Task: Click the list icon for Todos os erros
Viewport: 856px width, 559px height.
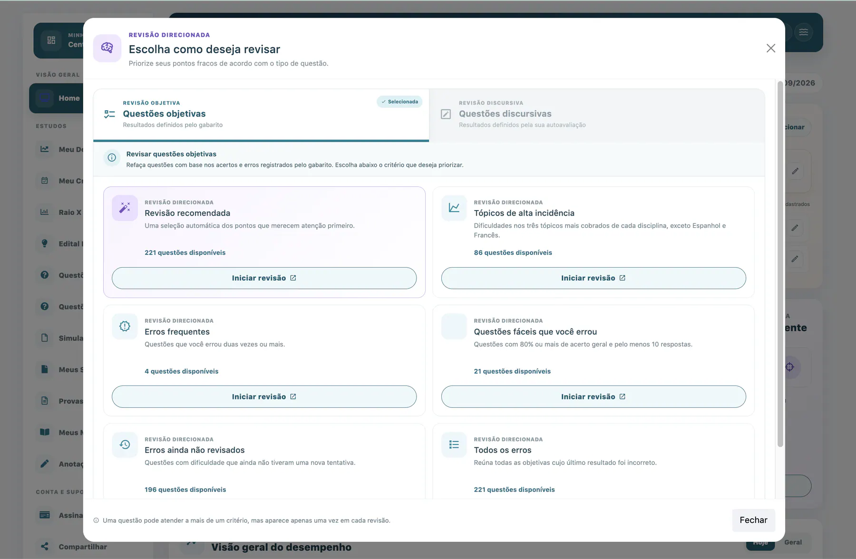Action: click(x=454, y=444)
